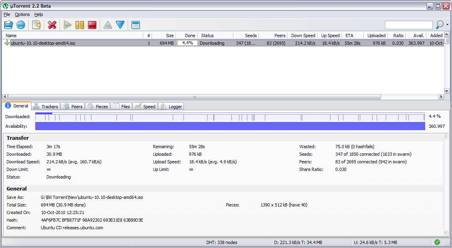The height and width of the screenshot is (248, 452).
Task: Switch to the Files tab
Action: point(121,107)
